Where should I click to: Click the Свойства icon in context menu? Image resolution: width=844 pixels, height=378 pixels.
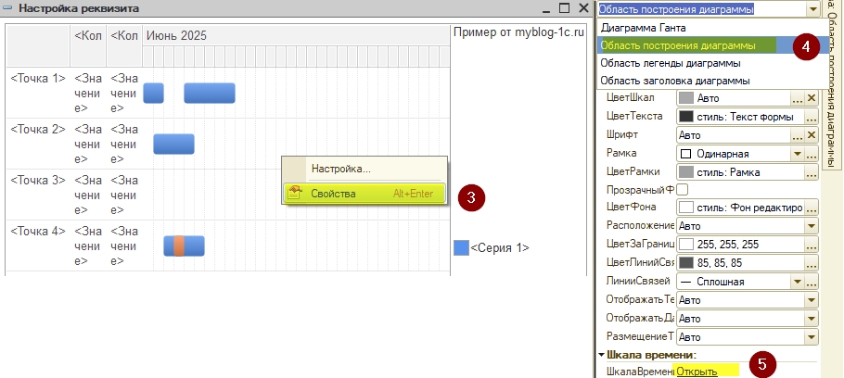point(294,194)
